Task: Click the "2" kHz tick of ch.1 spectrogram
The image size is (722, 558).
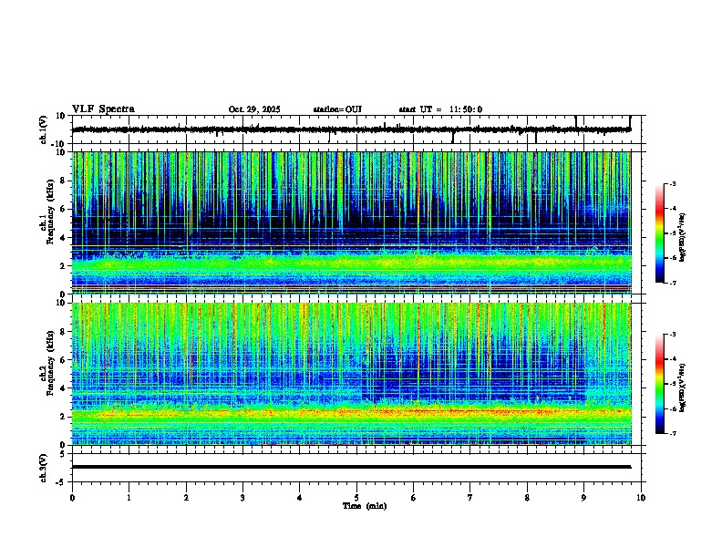Action: coord(64,266)
